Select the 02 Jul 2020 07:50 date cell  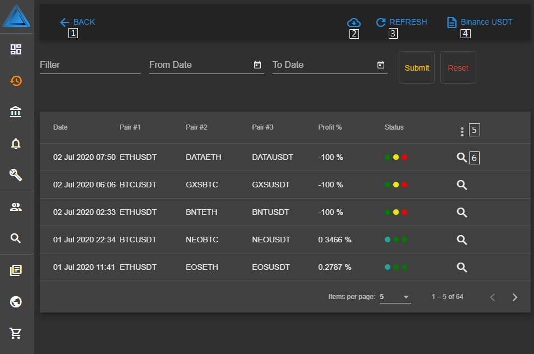pyautogui.click(x=85, y=157)
